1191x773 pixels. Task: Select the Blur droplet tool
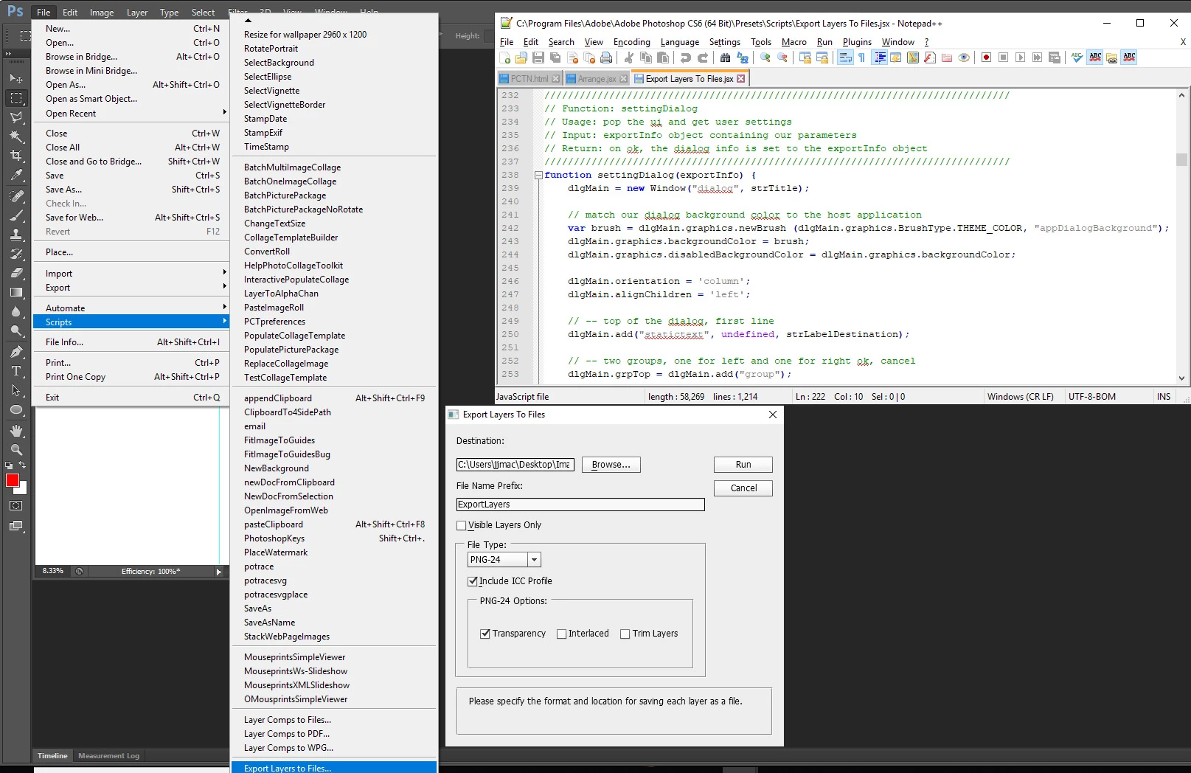coord(16,312)
